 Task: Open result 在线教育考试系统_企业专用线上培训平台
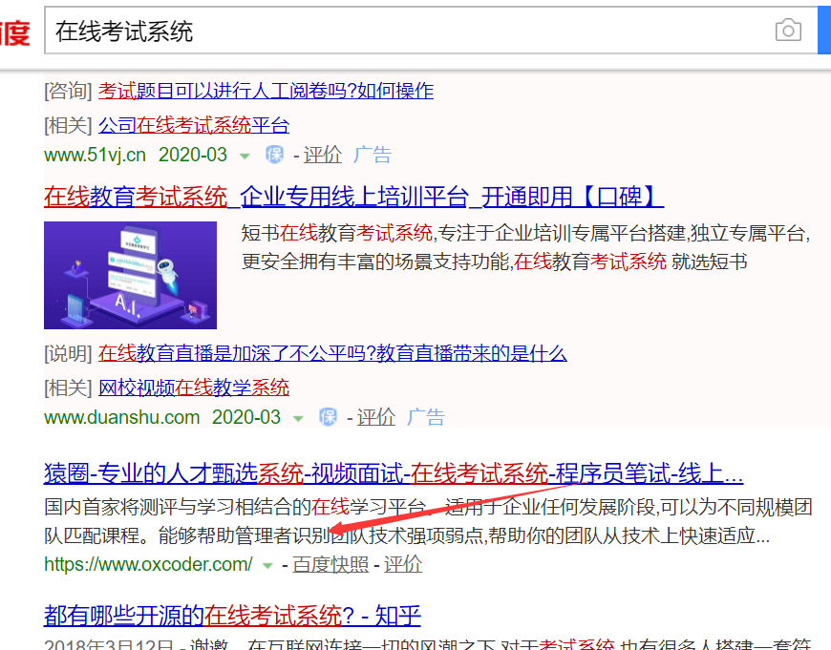click(x=353, y=197)
